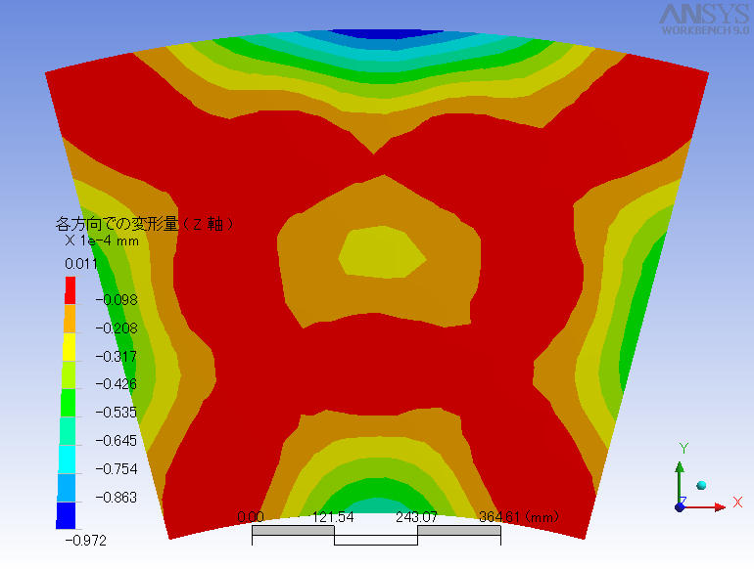Click the cyan legend color band
Viewport: 754px width, 569px height.
68,460
